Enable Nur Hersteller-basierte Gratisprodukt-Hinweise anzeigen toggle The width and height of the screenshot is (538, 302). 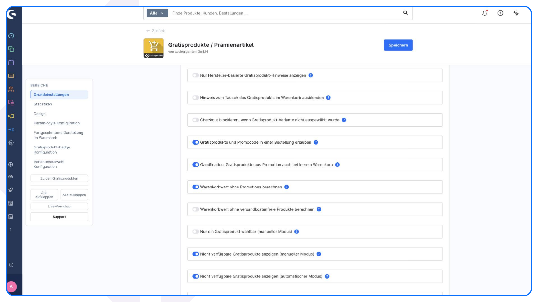196,75
